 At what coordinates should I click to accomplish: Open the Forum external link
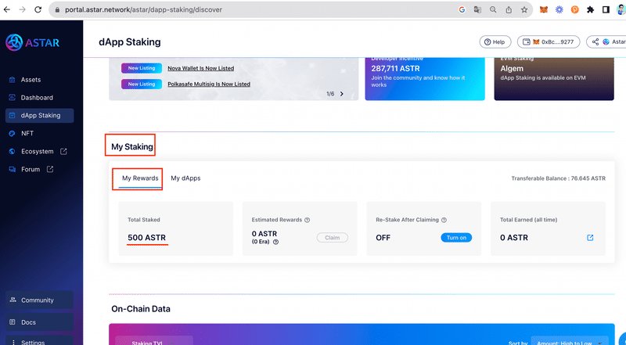coord(31,169)
